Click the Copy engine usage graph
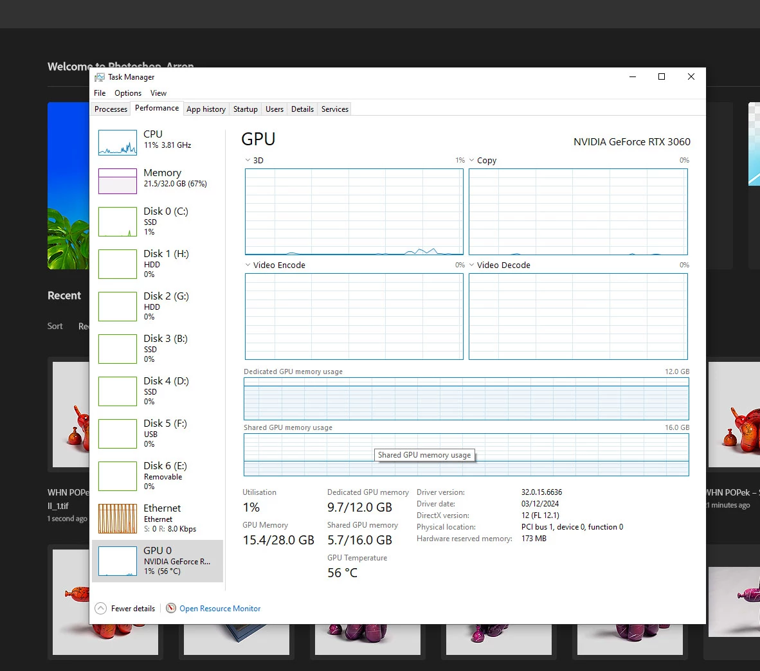This screenshot has height=671, width=760. [x=578, y=211]
